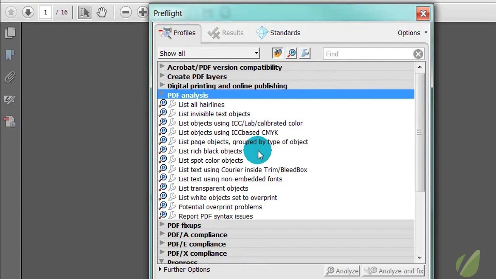This screenshot has height=279, width=496.
Task: Expand the PDF/E compliance group
Action: (162, 243)
